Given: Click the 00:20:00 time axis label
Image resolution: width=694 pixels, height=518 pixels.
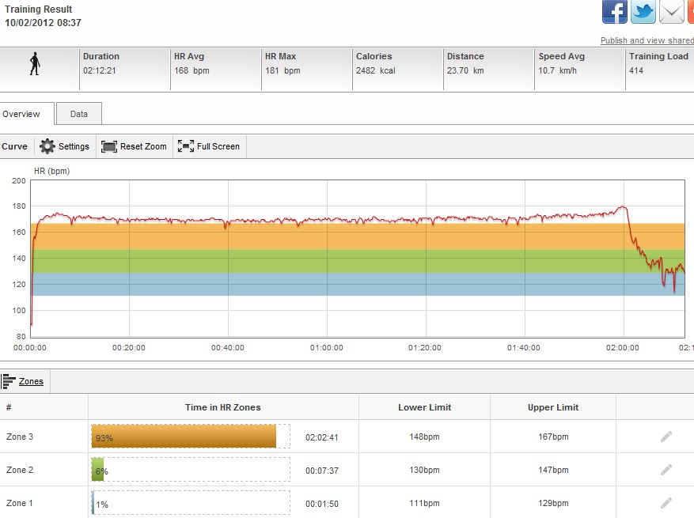Looking at the screenshot, I should pos(129,348).
